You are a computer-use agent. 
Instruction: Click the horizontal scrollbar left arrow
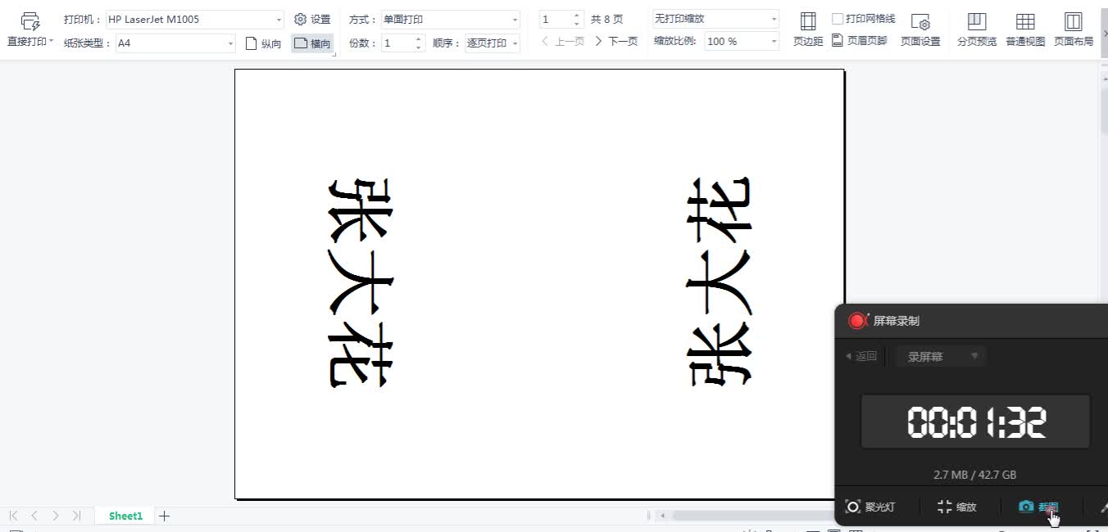tap(663, 516)
